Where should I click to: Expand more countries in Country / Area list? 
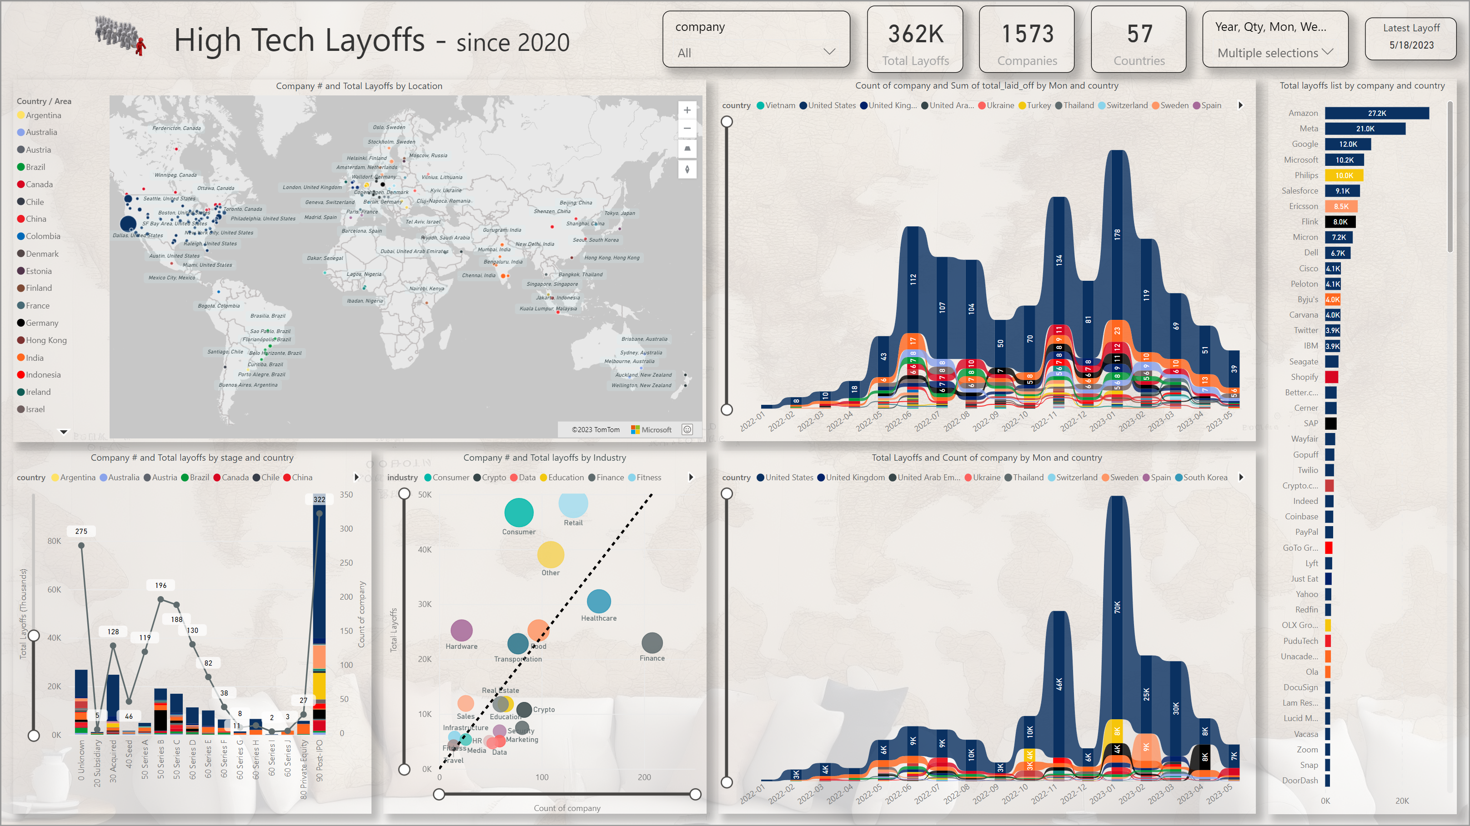pos(64,432)
